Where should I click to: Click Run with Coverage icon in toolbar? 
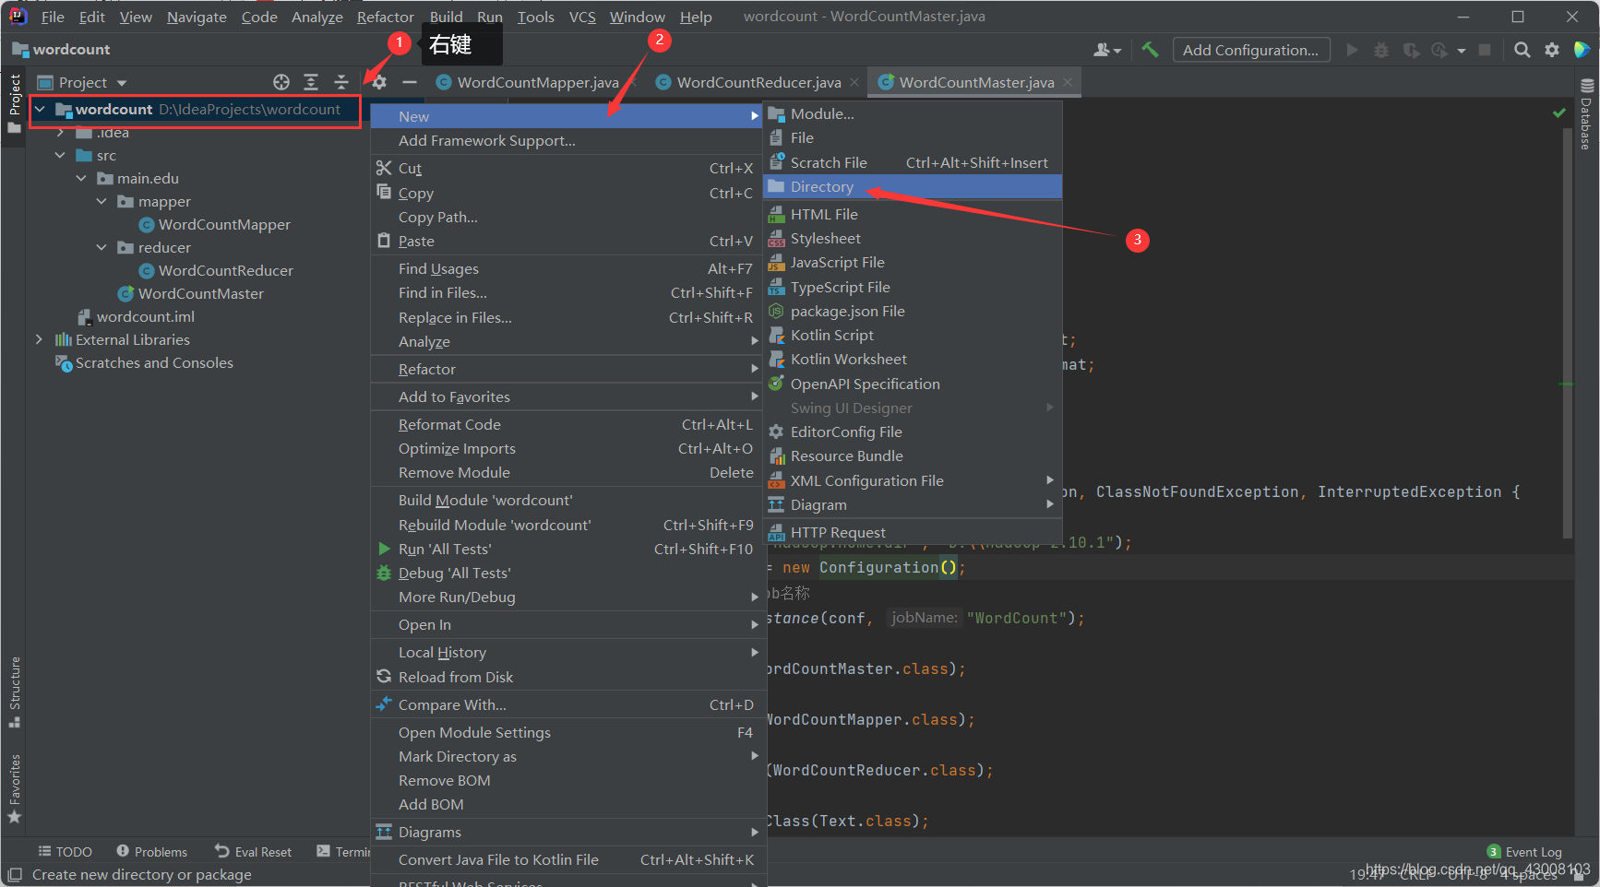tap(1411, 50)
